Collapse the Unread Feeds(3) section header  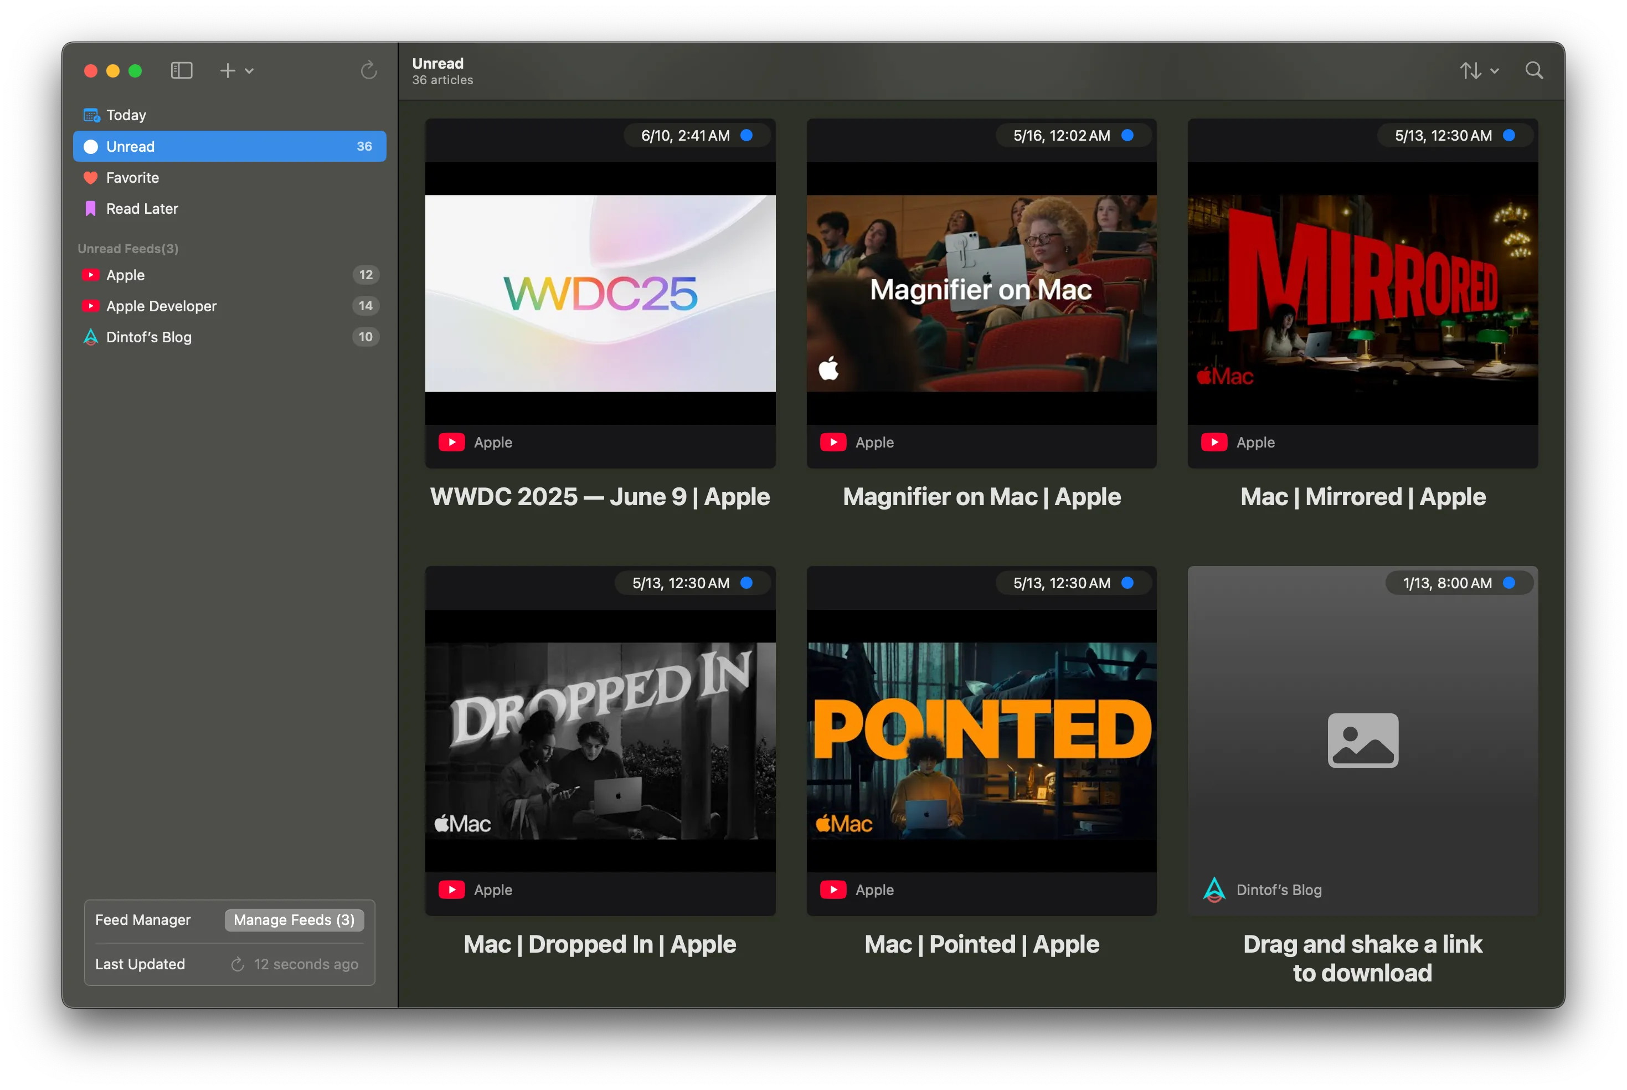tap(128, 248)
